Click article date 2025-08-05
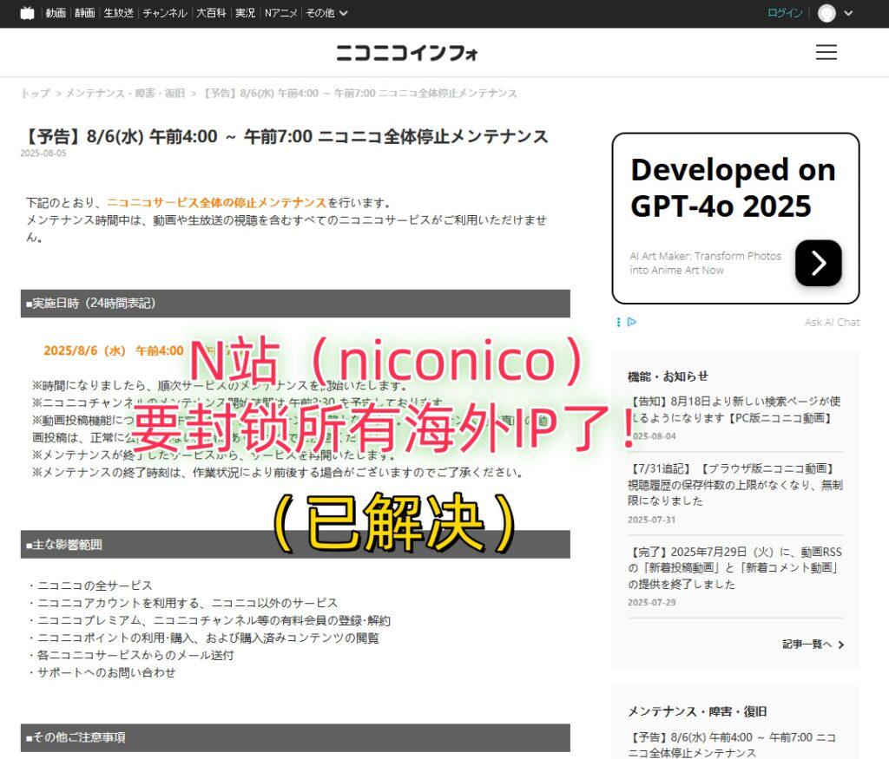Image resolution: width=889 pixels, height=759 pixels. tap(43, 153)
